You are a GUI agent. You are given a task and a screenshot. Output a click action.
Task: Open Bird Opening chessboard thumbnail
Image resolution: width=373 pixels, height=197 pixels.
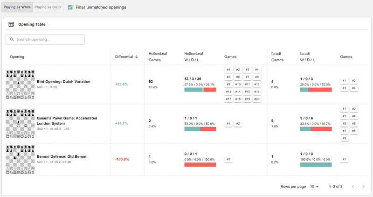(20, 84)
